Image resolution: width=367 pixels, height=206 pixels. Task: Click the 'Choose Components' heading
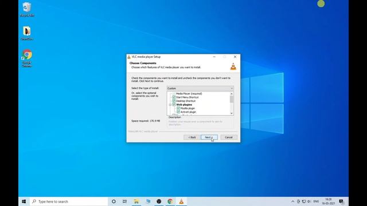point(143,63)
